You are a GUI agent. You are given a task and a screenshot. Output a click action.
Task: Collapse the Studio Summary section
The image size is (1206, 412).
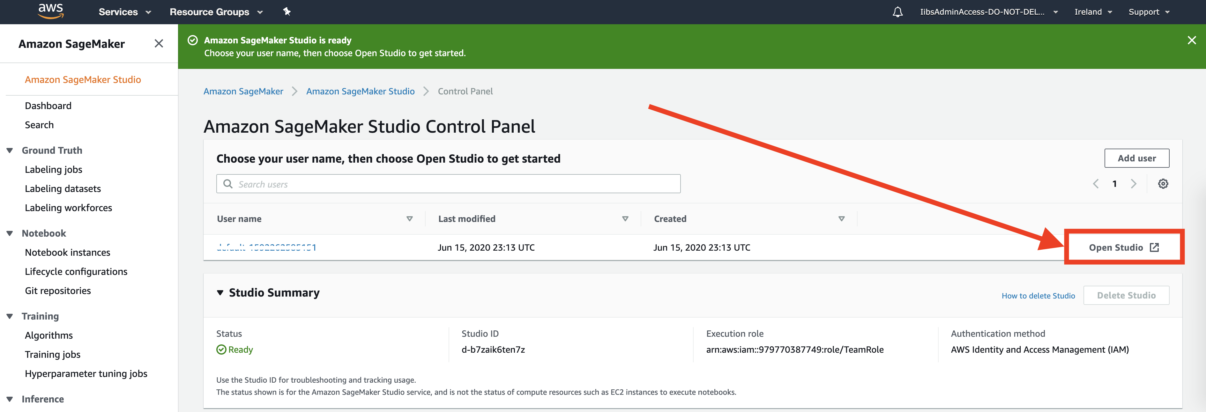point(220,293)
